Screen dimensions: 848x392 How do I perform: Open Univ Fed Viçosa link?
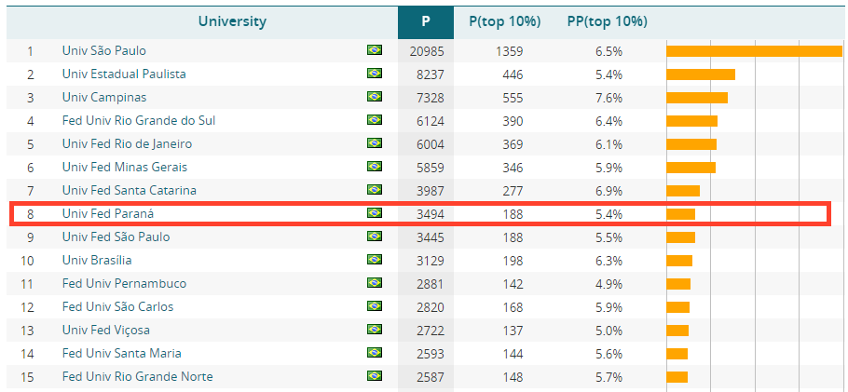tap(106, 330)
